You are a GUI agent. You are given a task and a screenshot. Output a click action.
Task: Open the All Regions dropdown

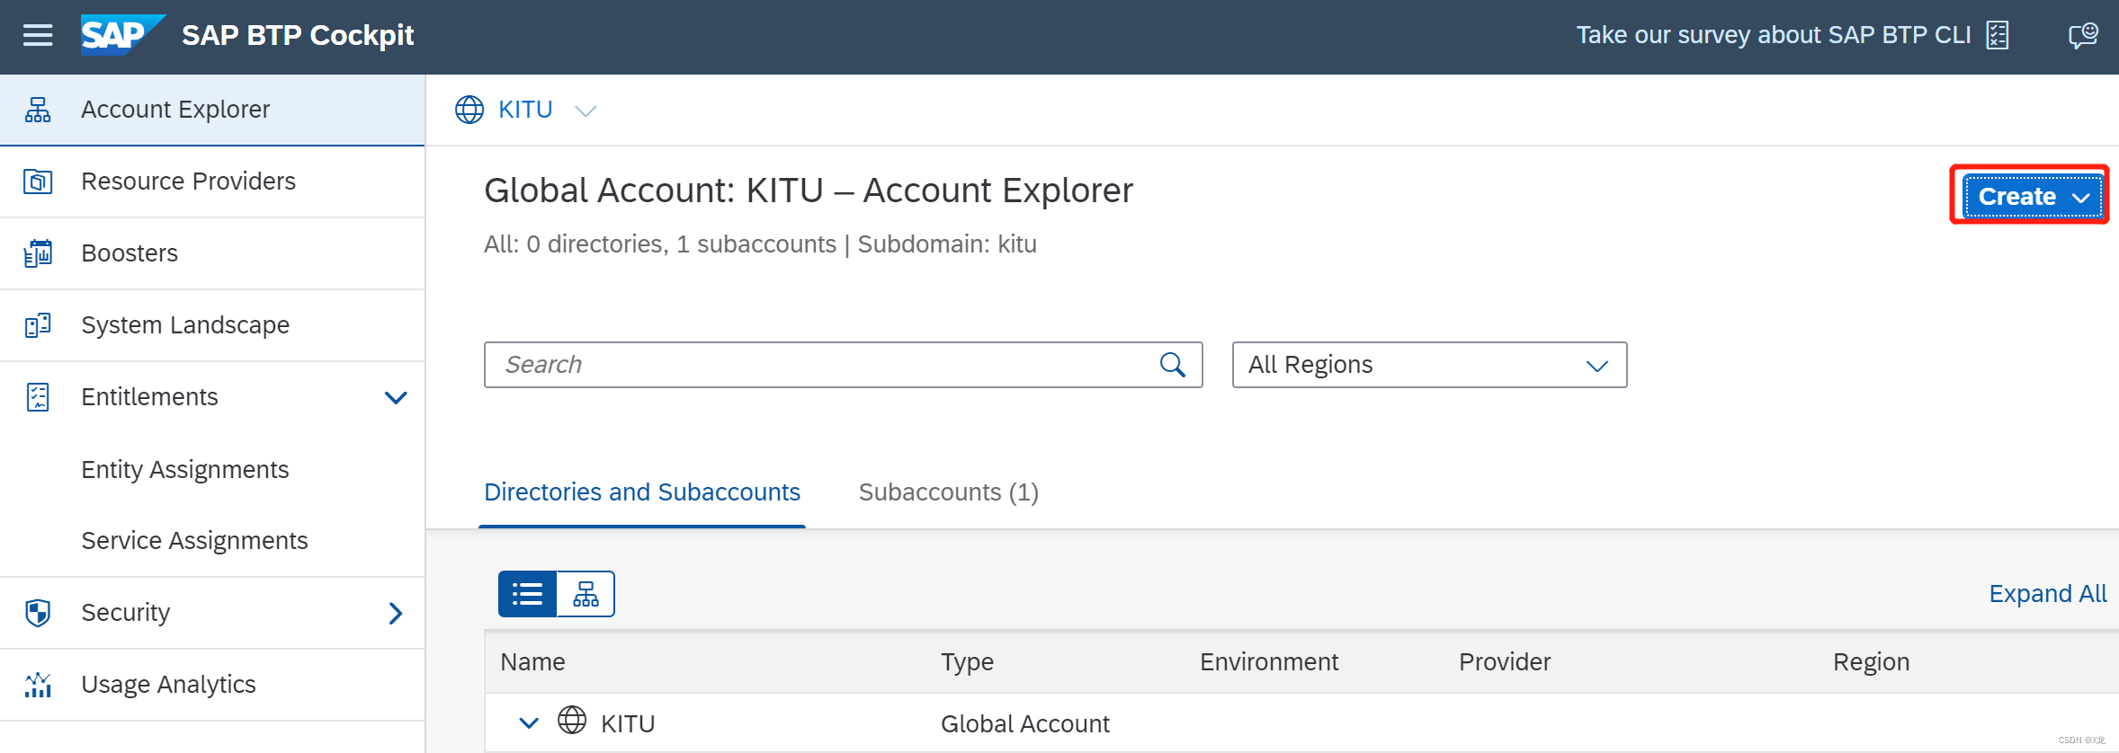click(x=1428, y=365)
